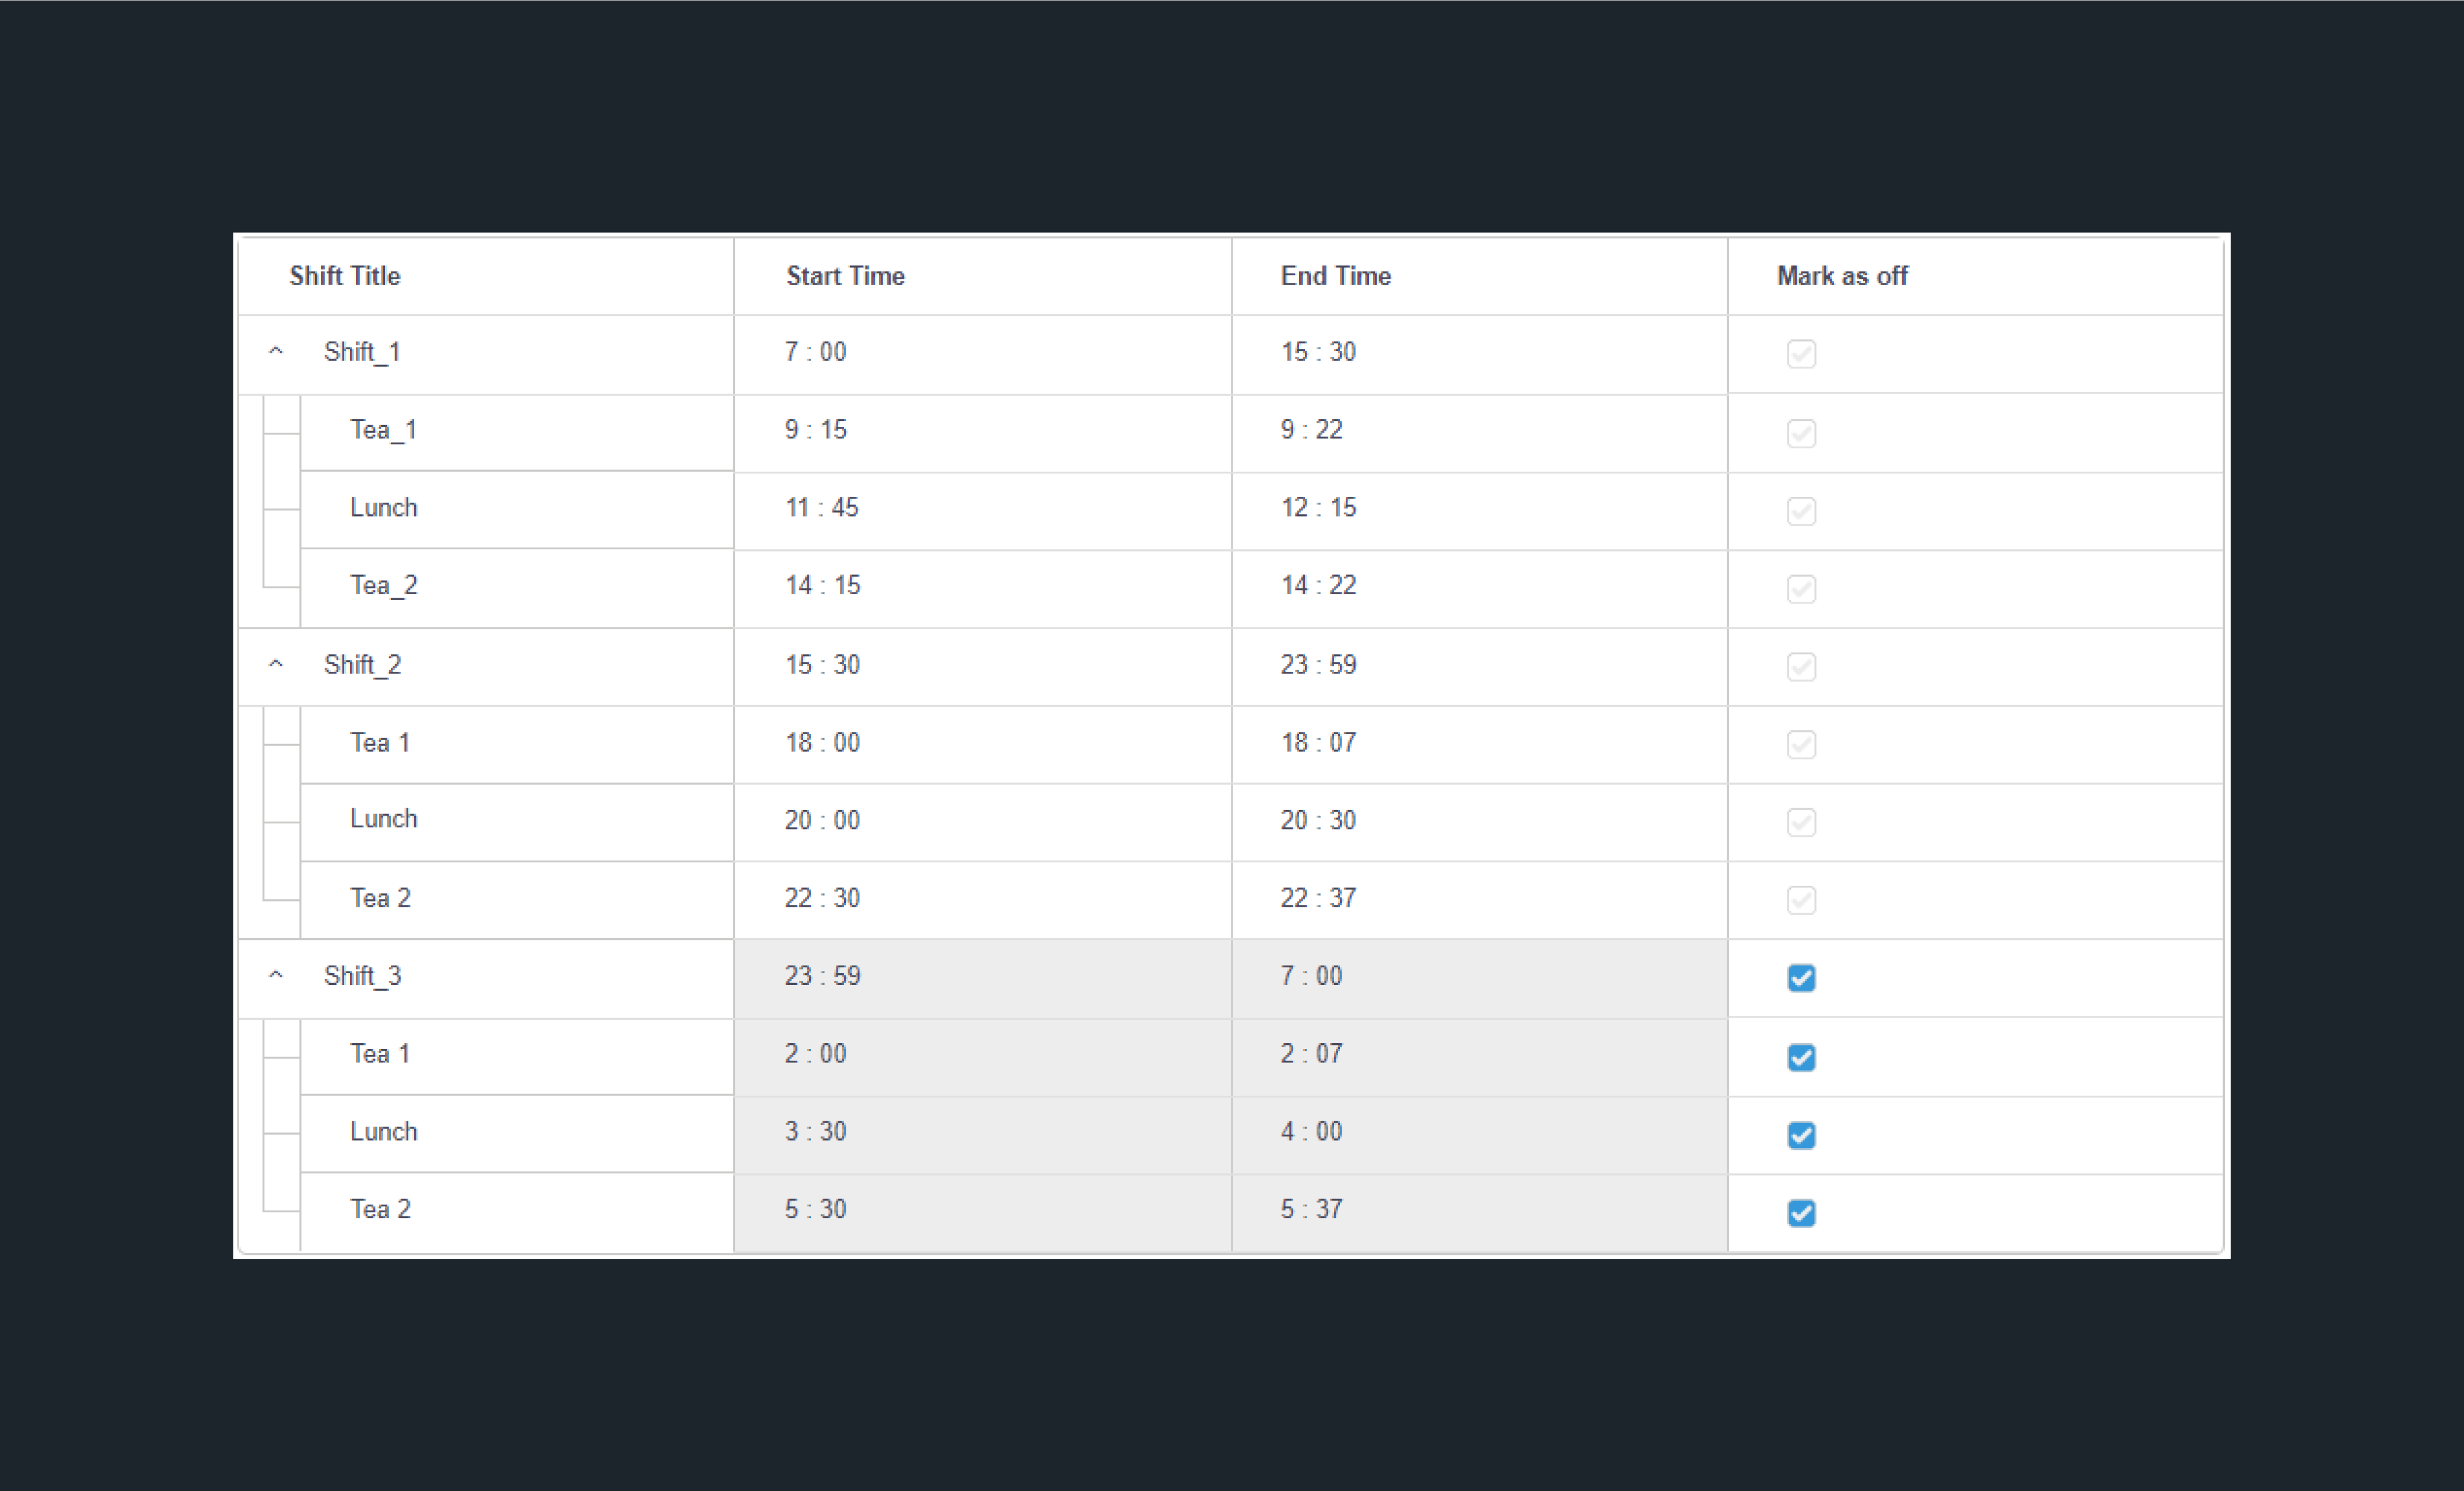Toggle Mark as off for Tea_2
Image resolution: width=2464 pixels, height=1491 pixels.
pyautogui.click(x=1801, y=588)
